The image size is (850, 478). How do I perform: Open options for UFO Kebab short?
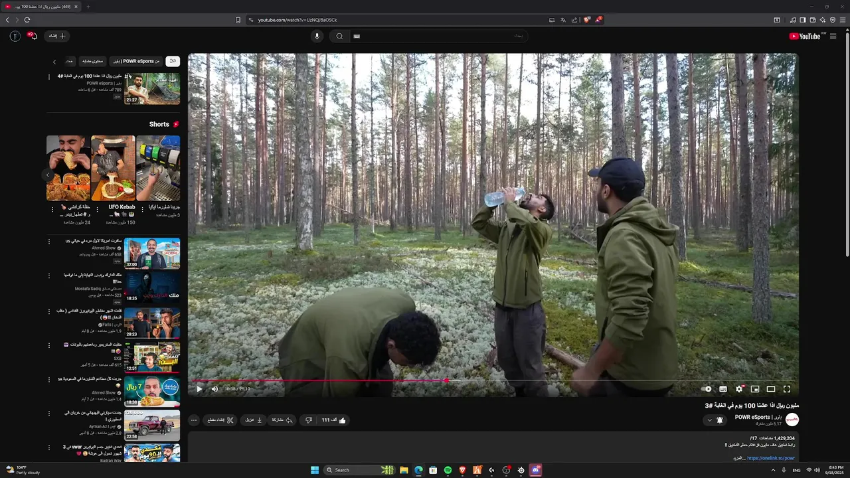pyautogui.click(x=98, y=208)
